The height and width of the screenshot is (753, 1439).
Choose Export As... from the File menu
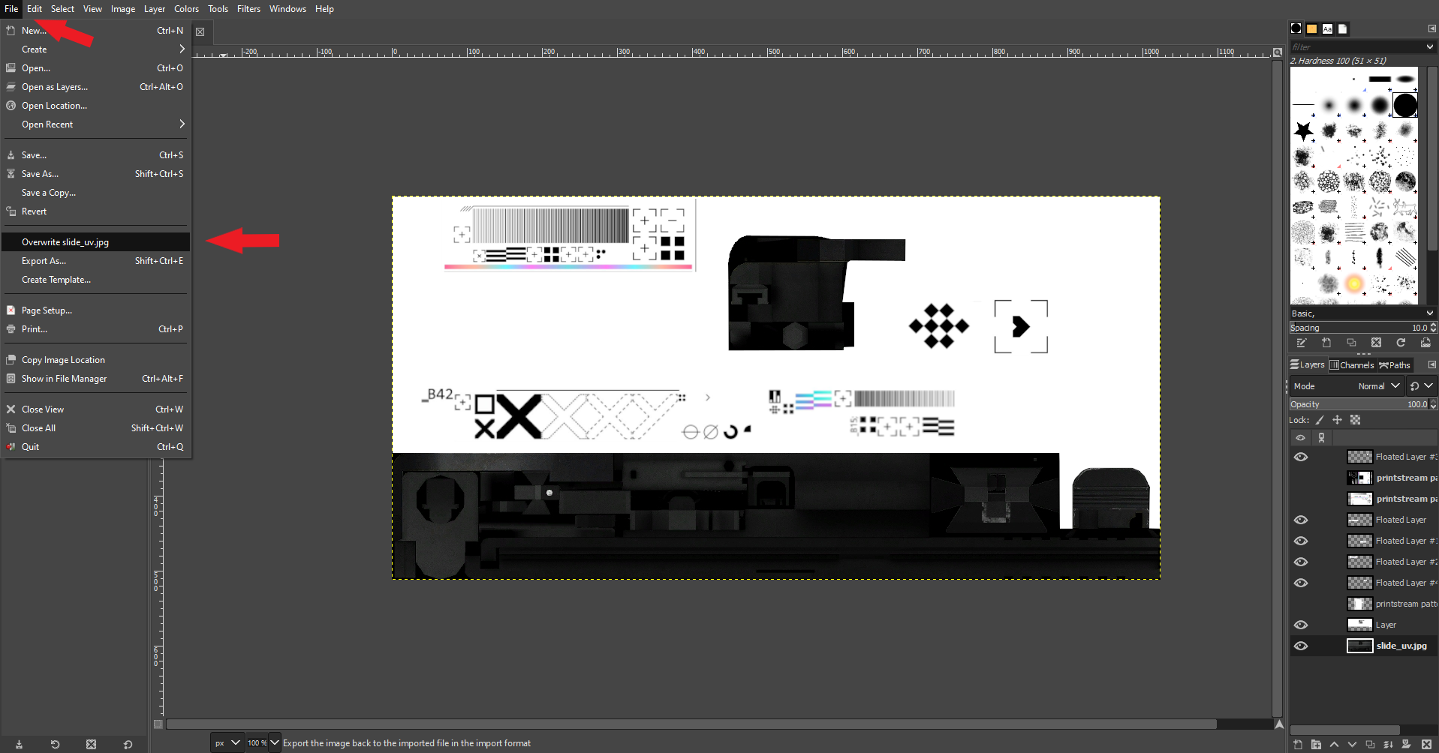point(44,261)
